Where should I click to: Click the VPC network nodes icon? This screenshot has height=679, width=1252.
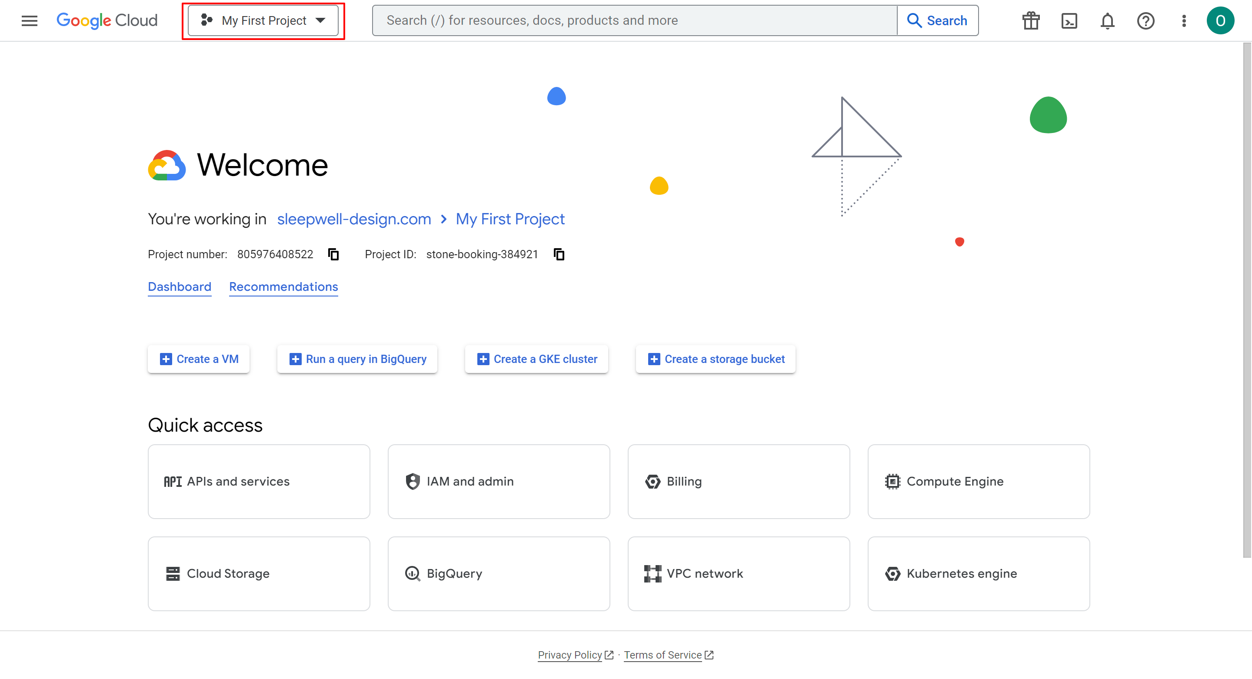pos(652,573)
